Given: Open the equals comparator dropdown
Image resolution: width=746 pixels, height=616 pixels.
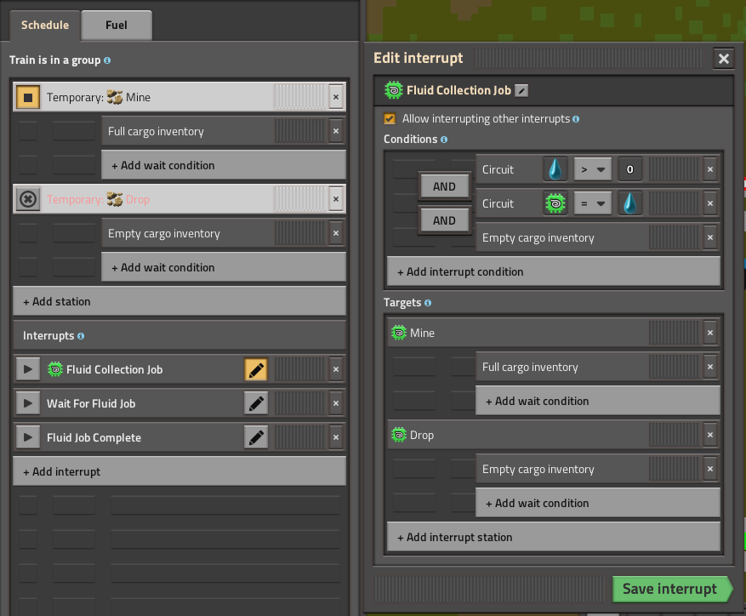Looking at the screenshot, I should pyautogui.click(x=592, y=203).
